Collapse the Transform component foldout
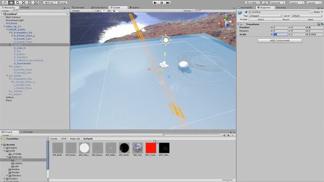 pos(238,24)
